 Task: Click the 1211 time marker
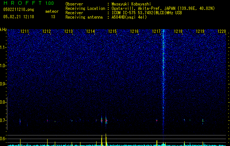point(24,31)
